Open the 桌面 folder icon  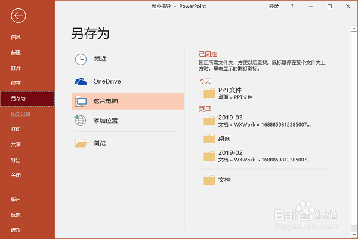point(209,138)
